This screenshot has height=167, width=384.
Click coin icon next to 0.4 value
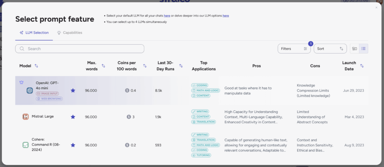tap(127, 91)
